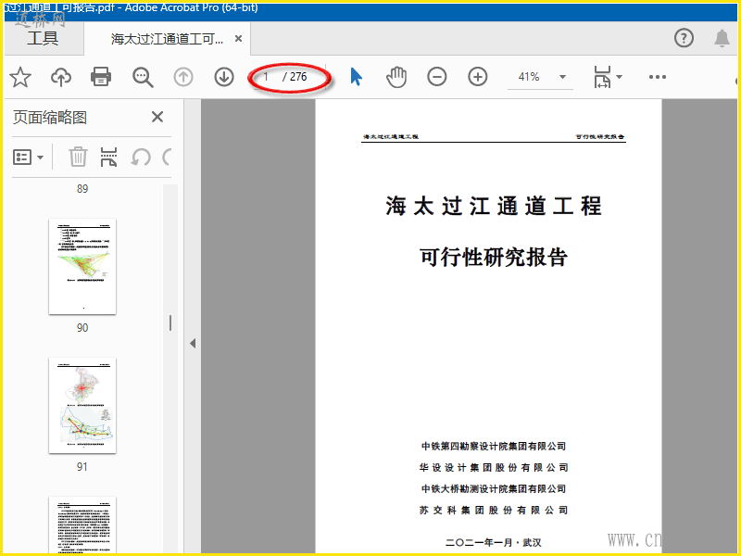Open the 工具 tab

(x=43, y=38)
